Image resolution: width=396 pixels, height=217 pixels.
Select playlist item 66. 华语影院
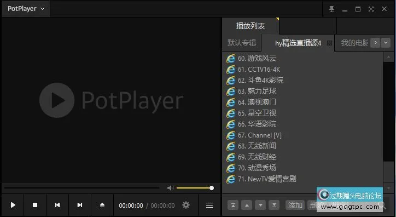pos(302,124)
